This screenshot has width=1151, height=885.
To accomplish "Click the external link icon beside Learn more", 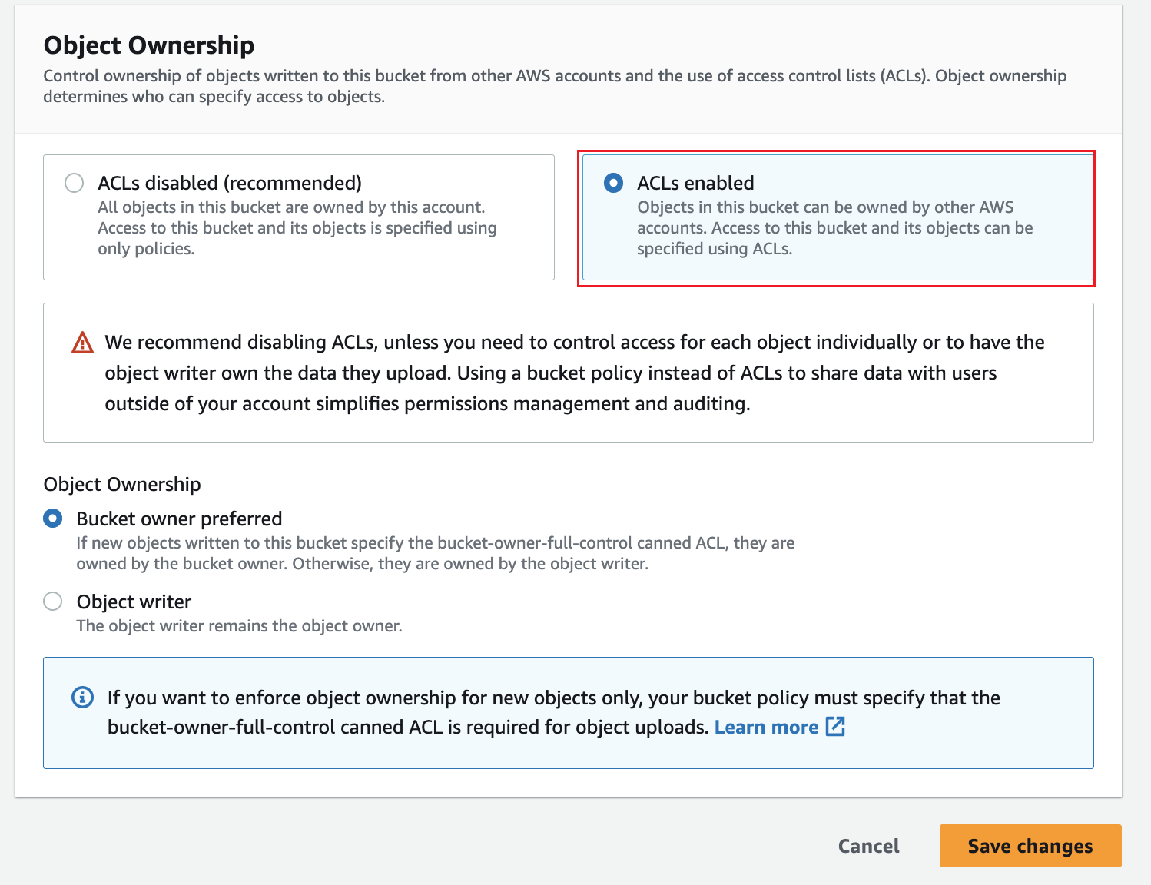I will (835, 727).
